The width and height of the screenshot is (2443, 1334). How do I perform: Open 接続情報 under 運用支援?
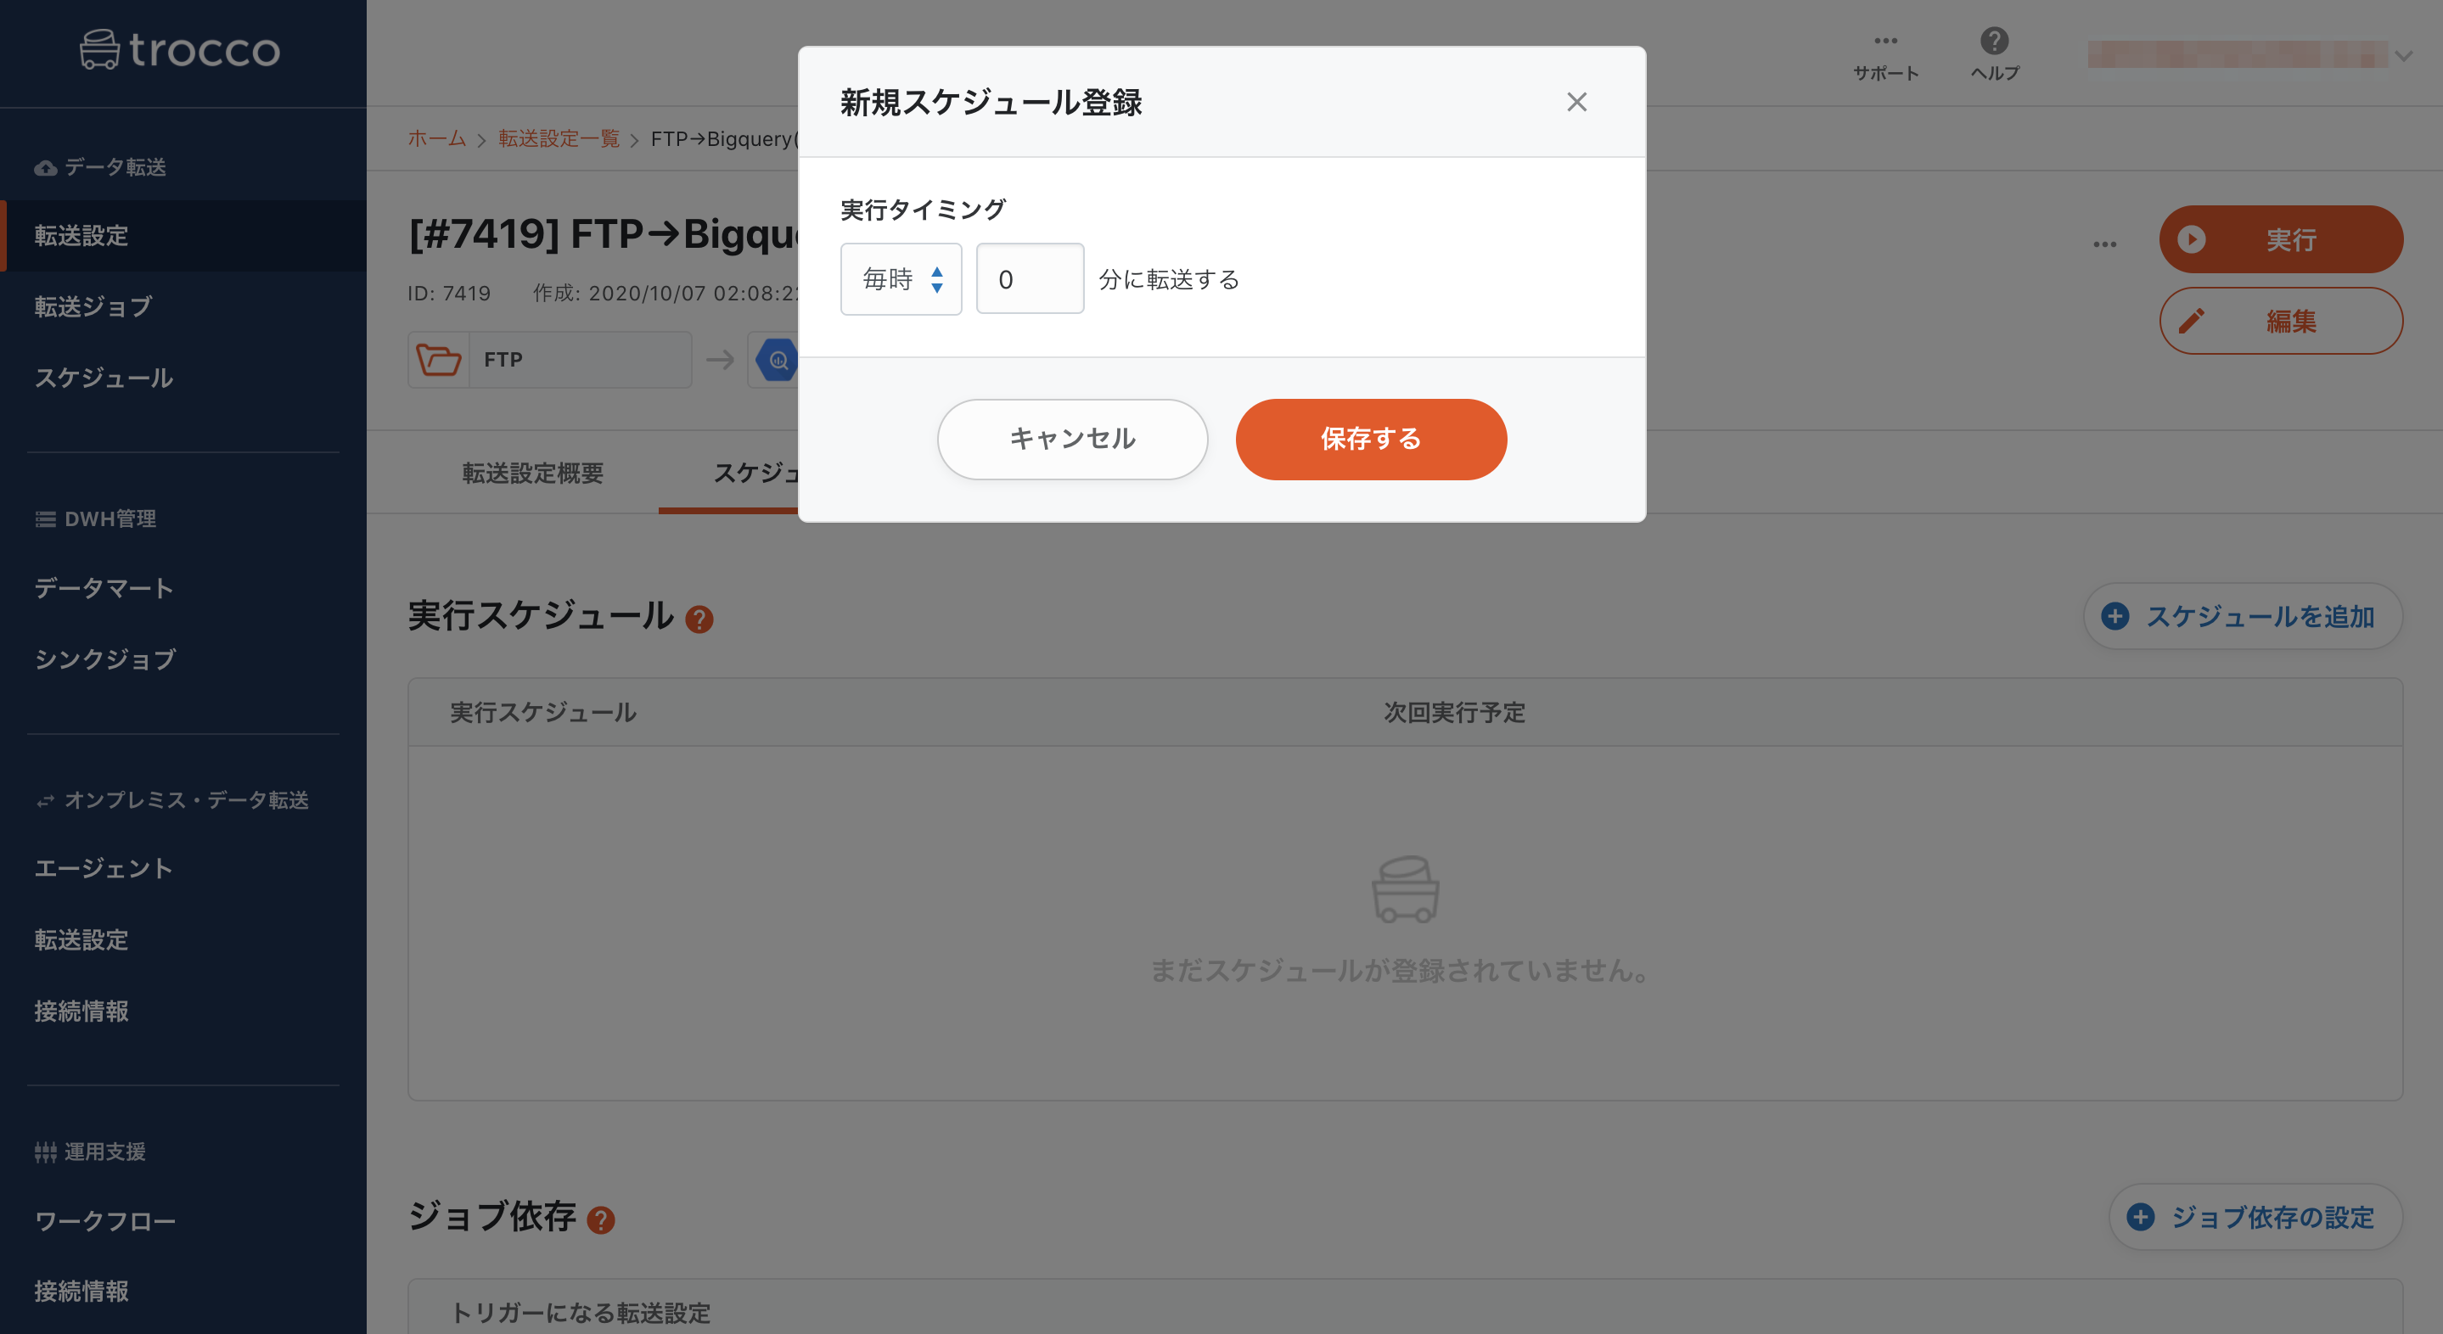click(183, 1292)
